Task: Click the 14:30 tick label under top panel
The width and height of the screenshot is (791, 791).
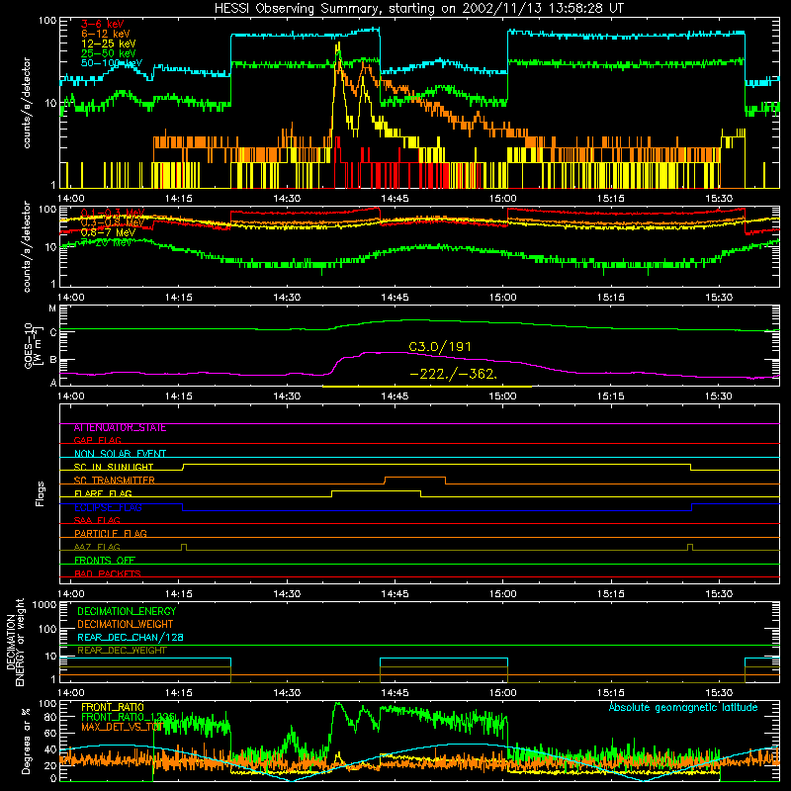Action: pos(287,199)
